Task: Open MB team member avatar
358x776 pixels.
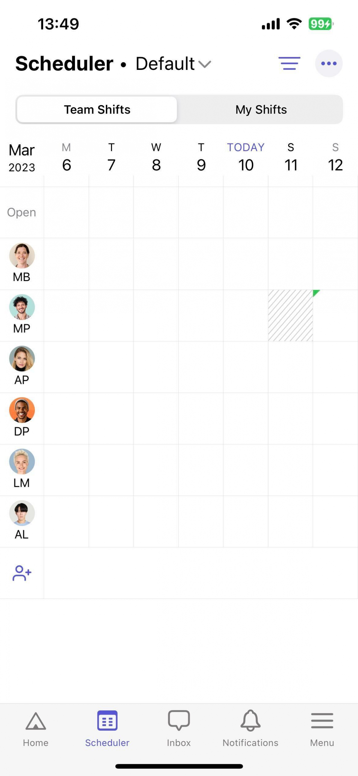Action: 22,256
